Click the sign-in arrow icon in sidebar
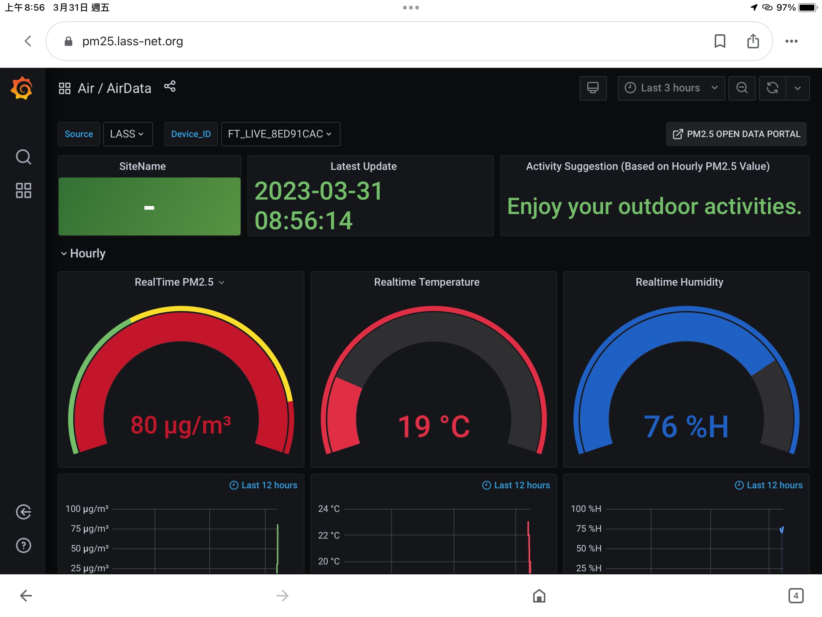The image size is (822, 617). (23, 512)
